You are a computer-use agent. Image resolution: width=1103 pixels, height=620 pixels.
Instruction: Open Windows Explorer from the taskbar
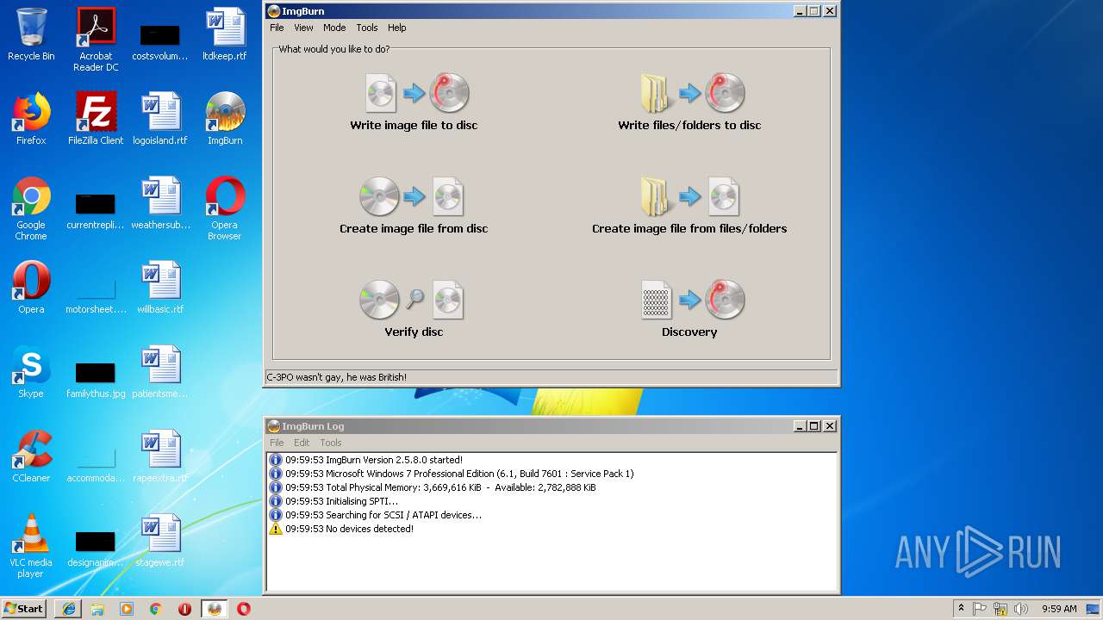pos(97,609)
